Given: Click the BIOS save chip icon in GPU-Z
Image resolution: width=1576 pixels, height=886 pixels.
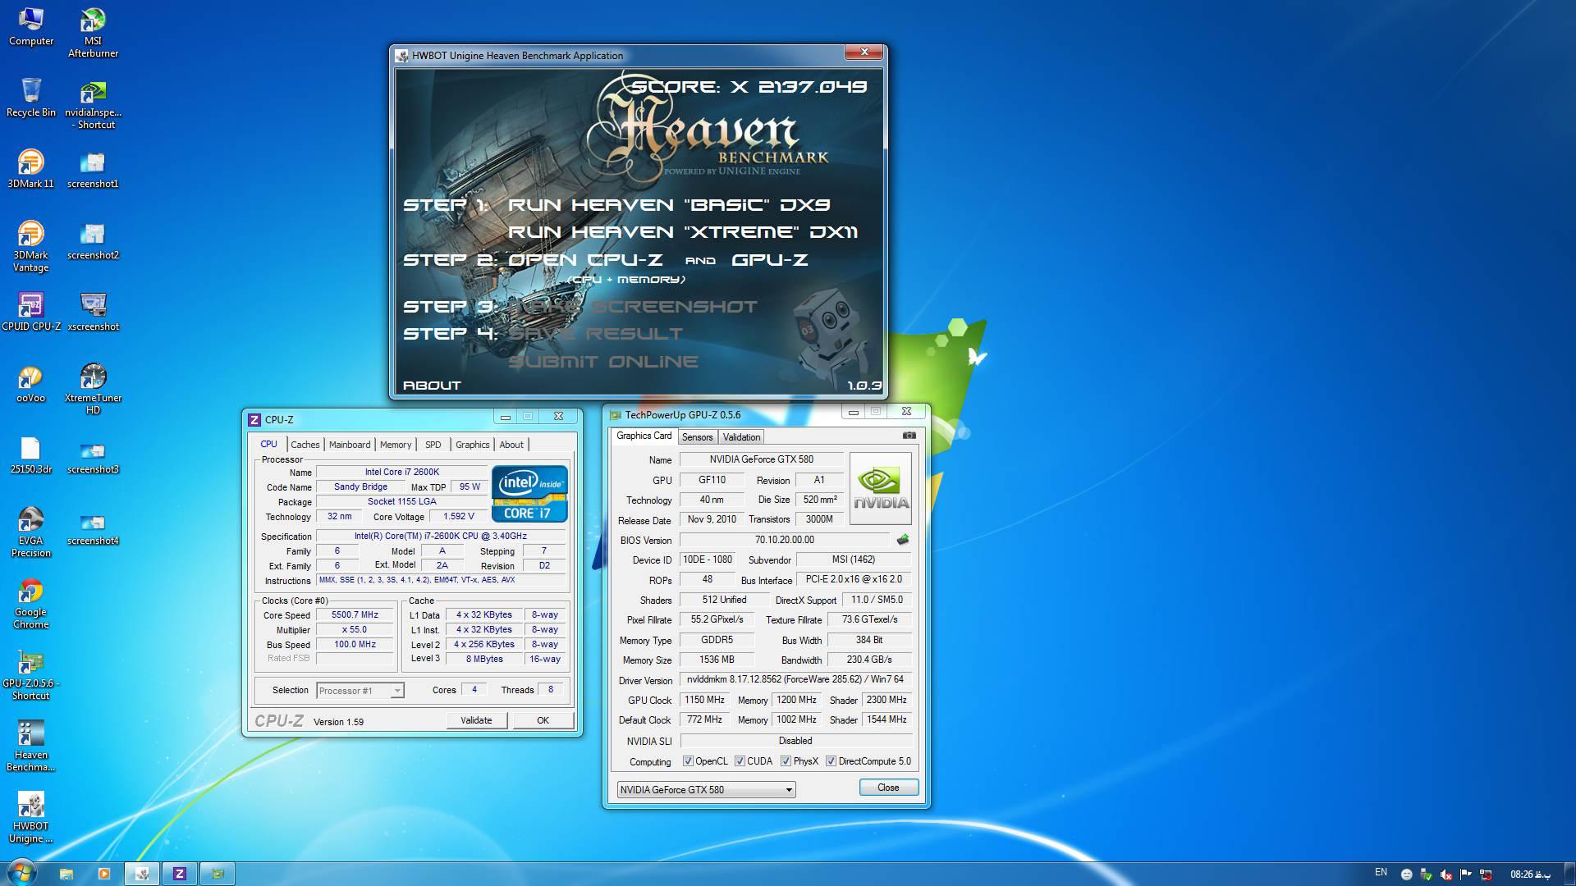Looking at the screenshot, I should click(x=903, y=540).
